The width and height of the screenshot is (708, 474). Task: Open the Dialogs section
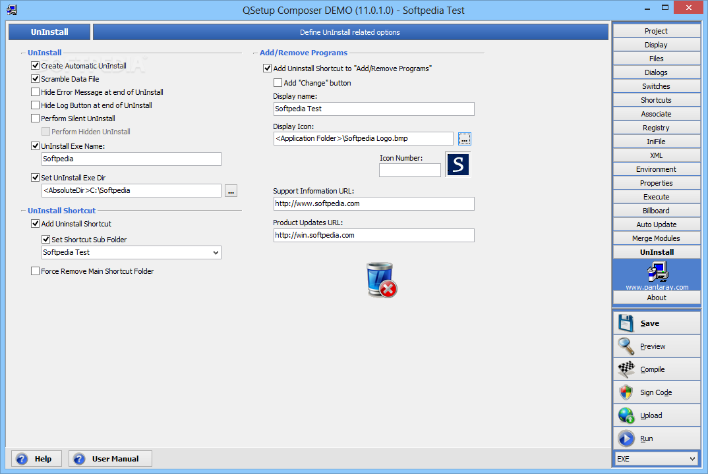pos(657,72)
